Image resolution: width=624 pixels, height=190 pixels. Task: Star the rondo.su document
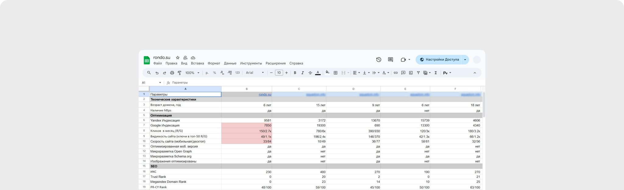(x=178, y=58)
